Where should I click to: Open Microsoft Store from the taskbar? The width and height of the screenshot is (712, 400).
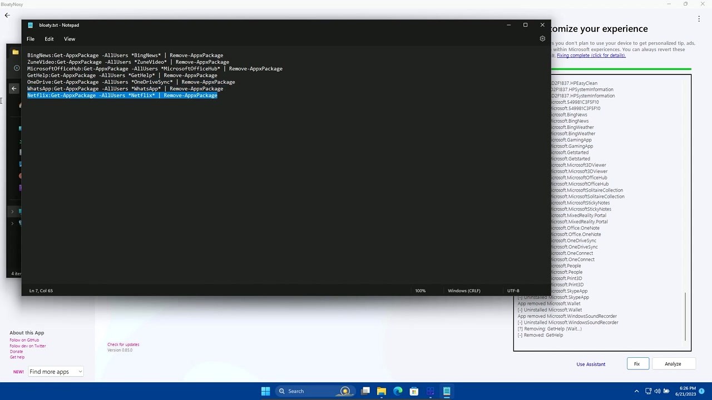414,391
